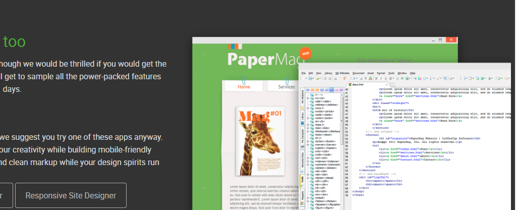Image resolution: width=516 pixels, height=210 pixels.
Task: Open the dropdown arrow beside Open folder icon
Action: [320, 78]
